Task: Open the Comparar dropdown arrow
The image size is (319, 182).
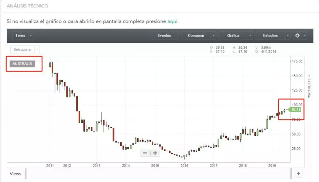Action: [x=213, y=35]
